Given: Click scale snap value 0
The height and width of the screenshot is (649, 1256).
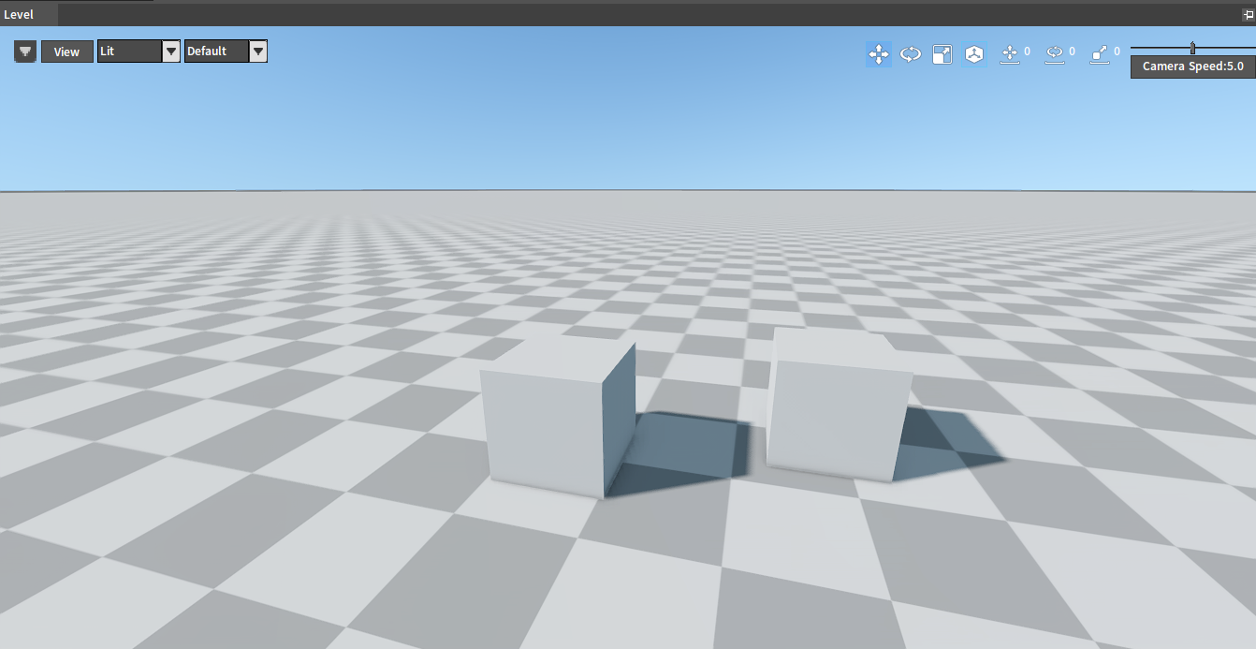Looking at the screenshot, I should tap(1117, 52).
